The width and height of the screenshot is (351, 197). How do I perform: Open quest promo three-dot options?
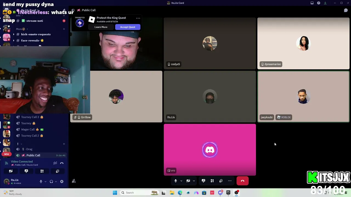coord(138,18)
